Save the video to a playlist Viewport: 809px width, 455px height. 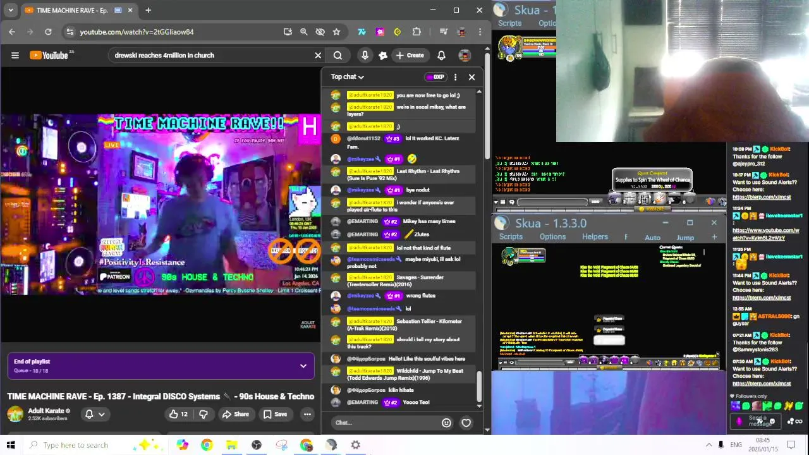point(275,415)
